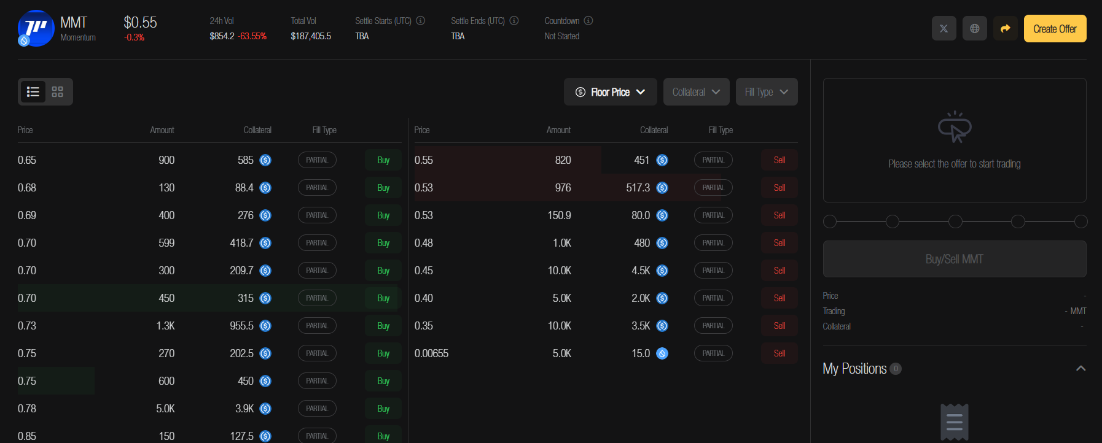Image resolution: width=1102 pixels, height=443 pixels.
Task: Set amount slider to middle stop
Action: point(955,221)
